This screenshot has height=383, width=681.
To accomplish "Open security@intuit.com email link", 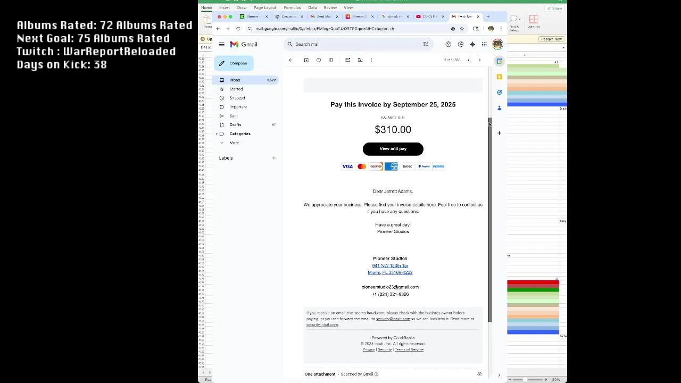I will point(393,319).
